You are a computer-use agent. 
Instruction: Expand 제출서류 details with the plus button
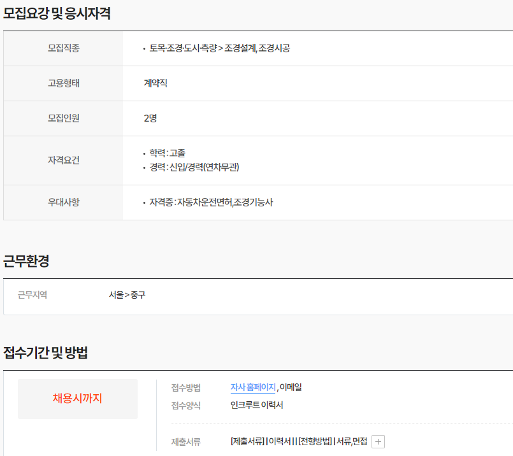[x=378, y=441]
